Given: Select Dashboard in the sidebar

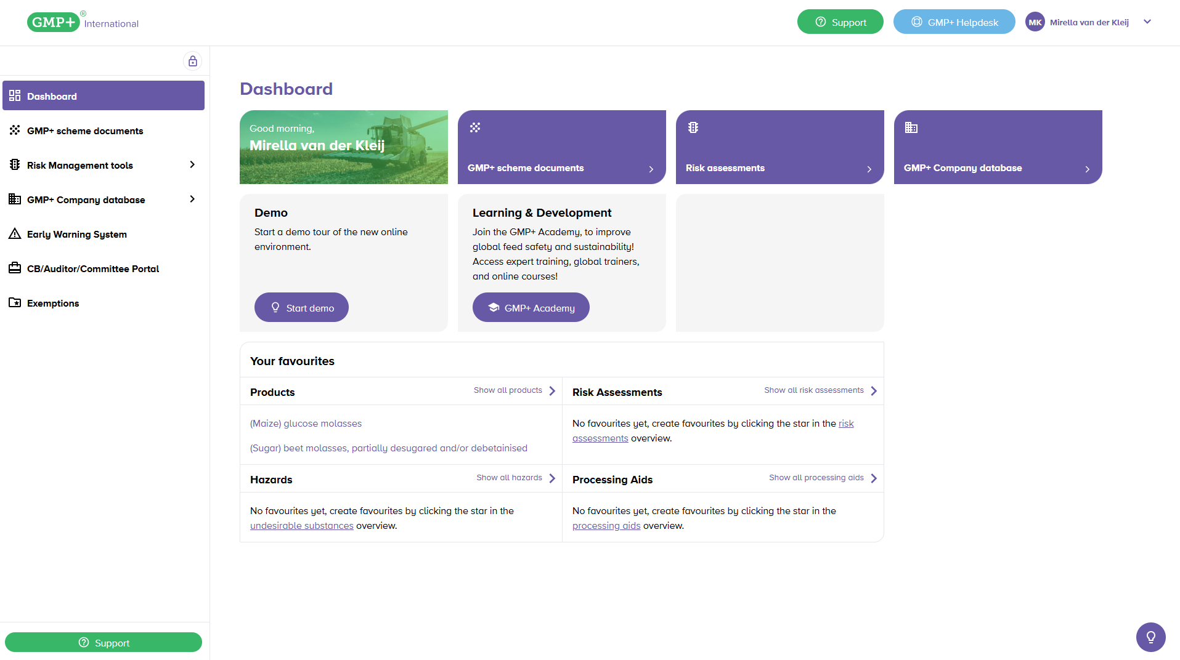Looking at the screenshot, I should pos(104,95).
